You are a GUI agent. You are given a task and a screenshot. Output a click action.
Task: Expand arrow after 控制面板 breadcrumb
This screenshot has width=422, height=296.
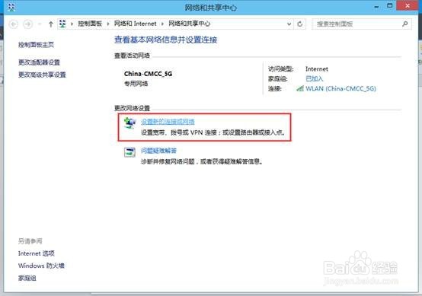108,24
